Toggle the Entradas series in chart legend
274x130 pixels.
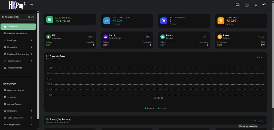click(150, 108)
